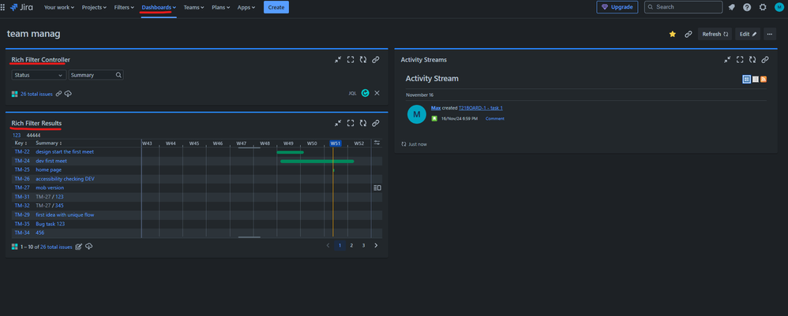Open the notifications icon in top bar
The image size is (788, 316).
731,7
